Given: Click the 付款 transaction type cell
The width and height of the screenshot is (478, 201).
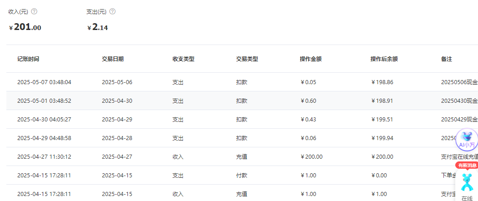Looking at the screenshot, I should pos(241,176).
